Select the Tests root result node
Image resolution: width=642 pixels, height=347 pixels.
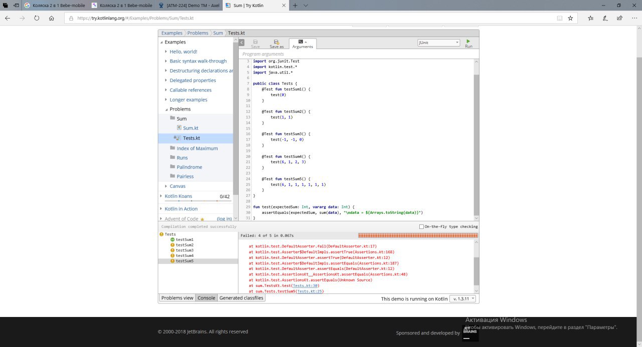170,234
